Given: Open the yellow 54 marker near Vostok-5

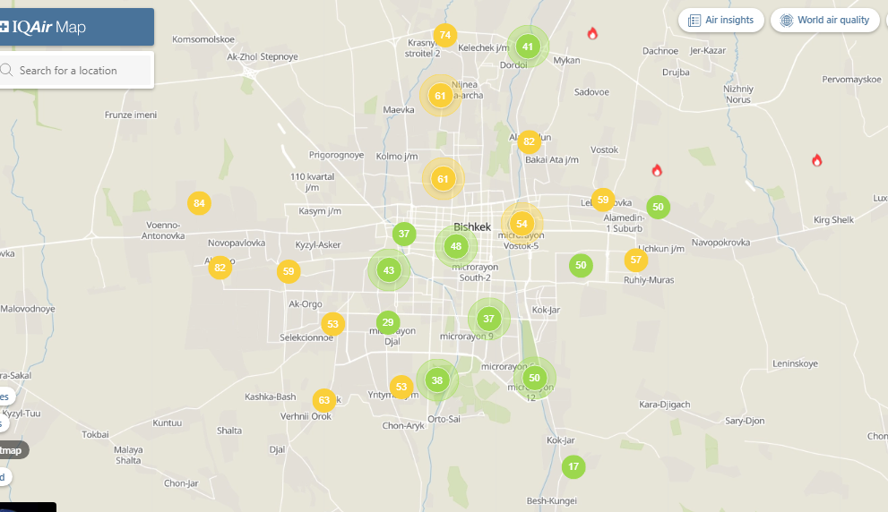Looking at the screenshot, I should point(522,224).
